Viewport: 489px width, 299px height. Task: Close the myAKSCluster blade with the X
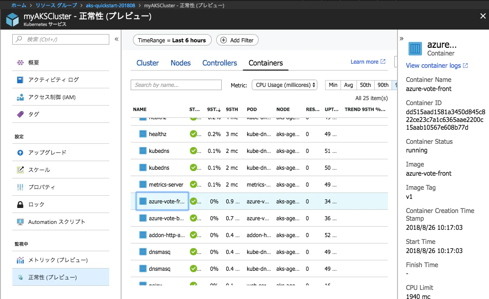coord(483,16)
